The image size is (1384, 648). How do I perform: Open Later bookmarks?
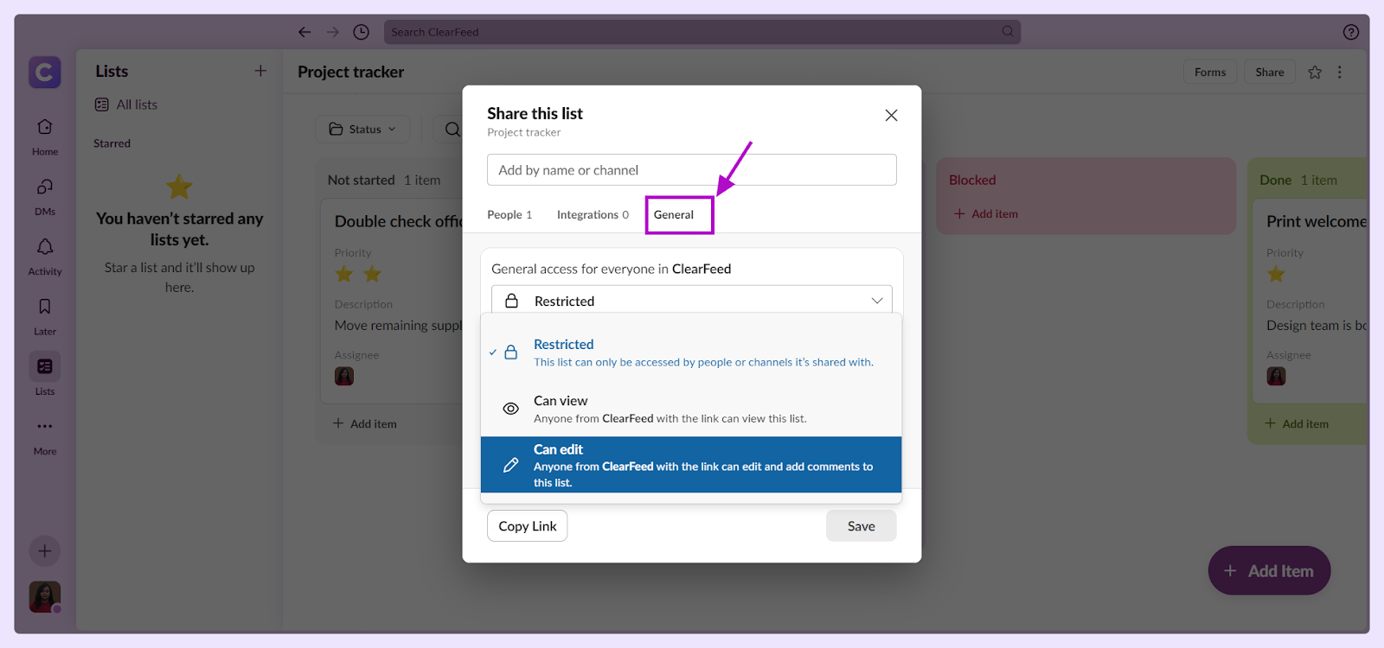pyautogui.click(x=45, y=316)
